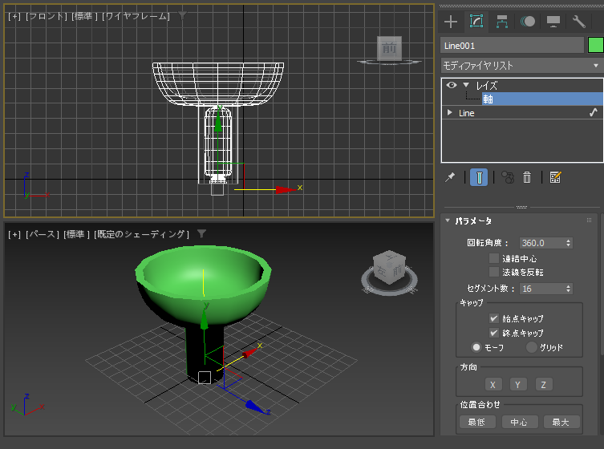Enable the 法線を反転 checkbox
Screen dimensions: 604x449
coord(494,273)
